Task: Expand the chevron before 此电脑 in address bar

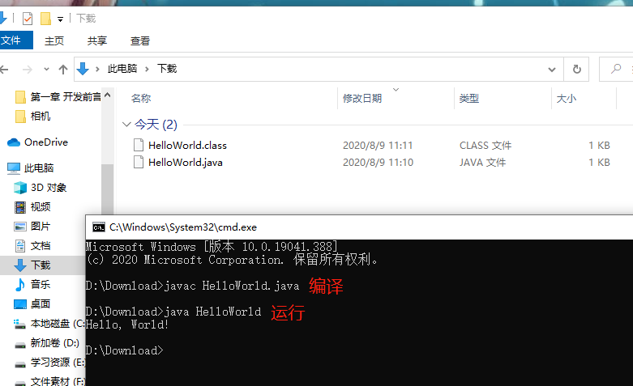Action: [x=97, y=70]
